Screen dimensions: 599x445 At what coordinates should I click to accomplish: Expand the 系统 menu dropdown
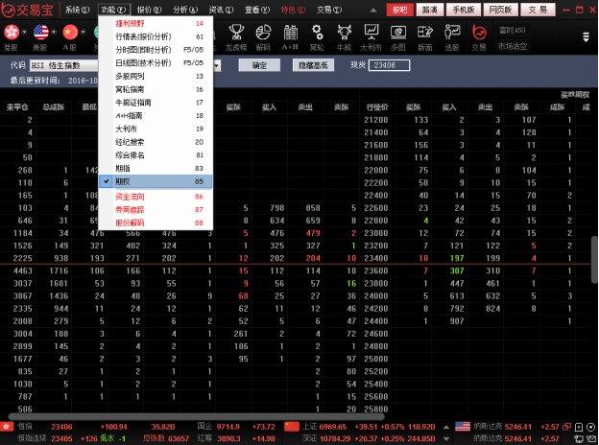(x=75, y=9)
